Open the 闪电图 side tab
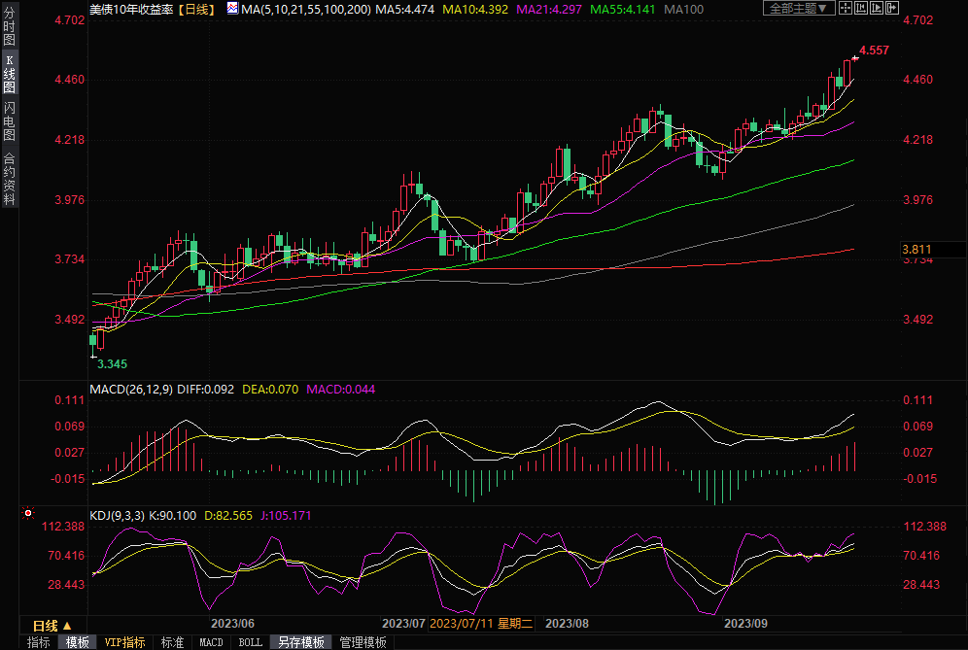Viewport: 968px width, 650px height. point(9,121)
